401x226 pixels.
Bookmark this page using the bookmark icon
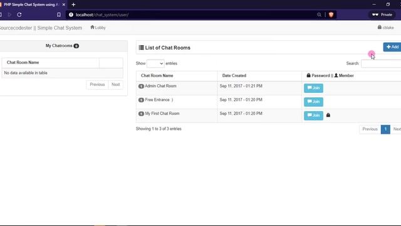pyautogui.click(x=59, y=14)
